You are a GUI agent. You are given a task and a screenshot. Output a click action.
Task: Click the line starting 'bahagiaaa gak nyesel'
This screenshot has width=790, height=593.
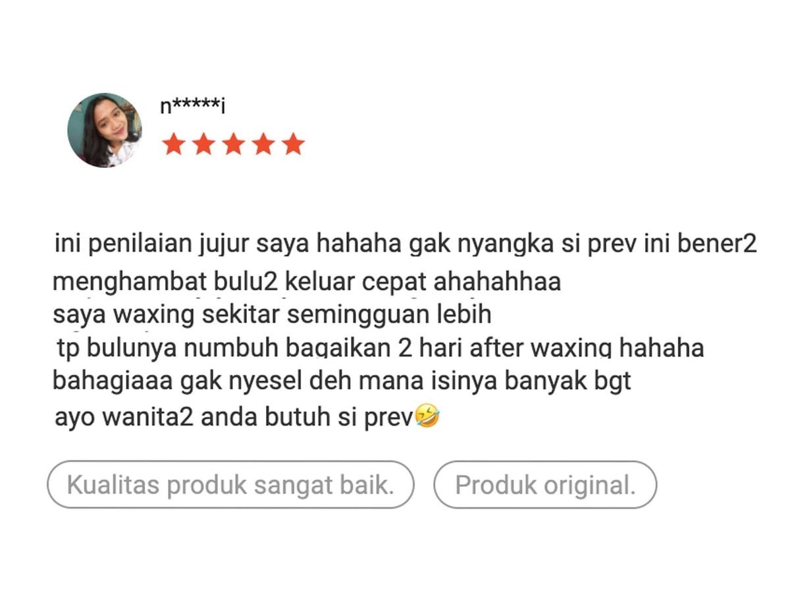342,381
